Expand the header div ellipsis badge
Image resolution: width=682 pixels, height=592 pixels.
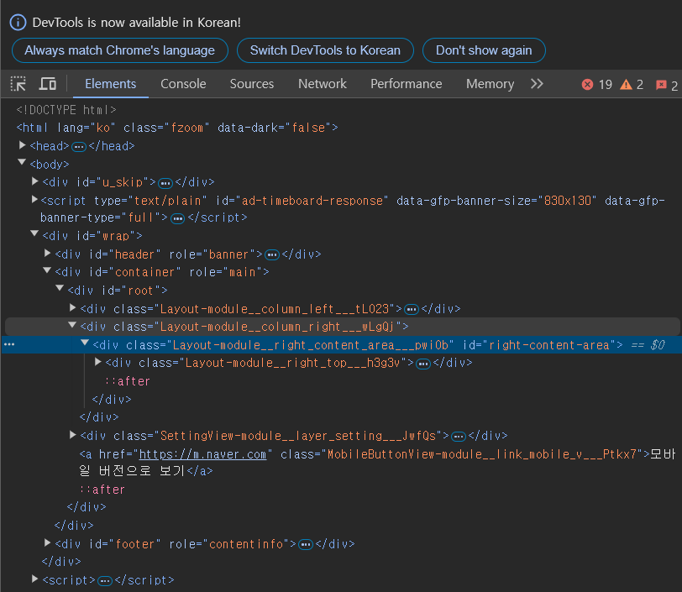pos(272,255)
